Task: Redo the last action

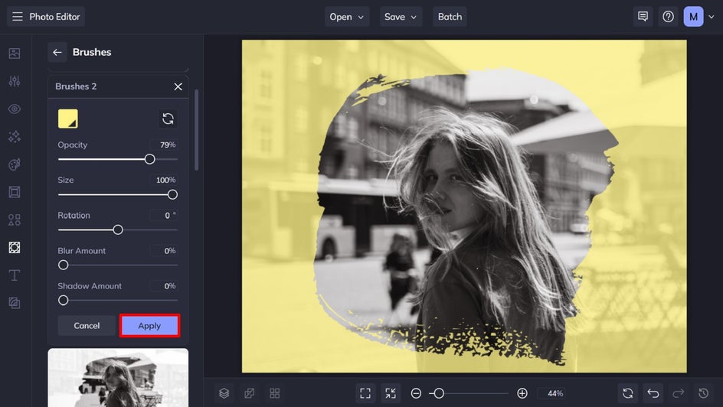Action: [679, 393]
